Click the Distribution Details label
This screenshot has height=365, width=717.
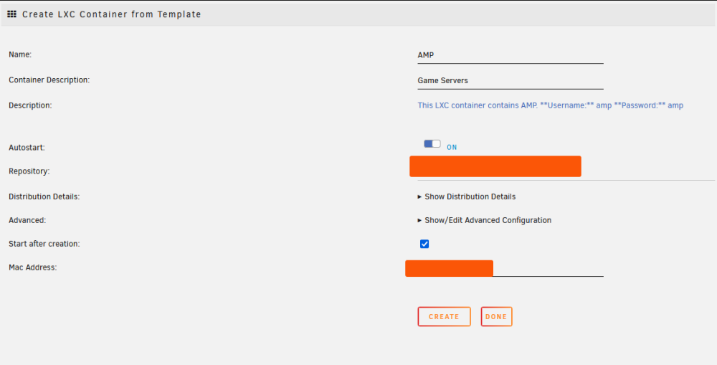pyautogui.click(x=44, y=196)
